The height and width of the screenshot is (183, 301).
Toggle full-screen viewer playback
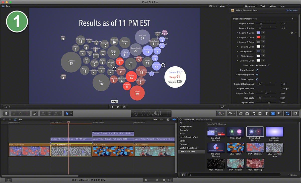(x=222, y=107)
